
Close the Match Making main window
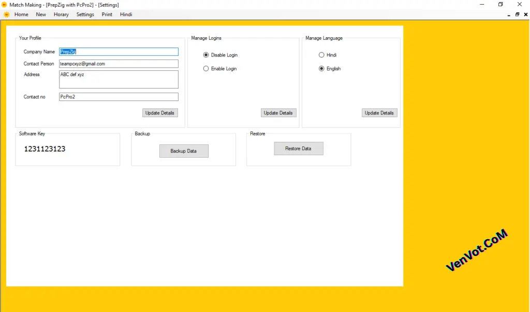coord(520,4)
